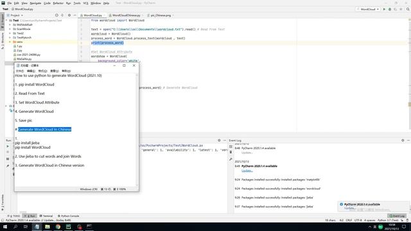Open Windows Start menu
The width and height of the screenshot is (411, 231).
(5, 227)
